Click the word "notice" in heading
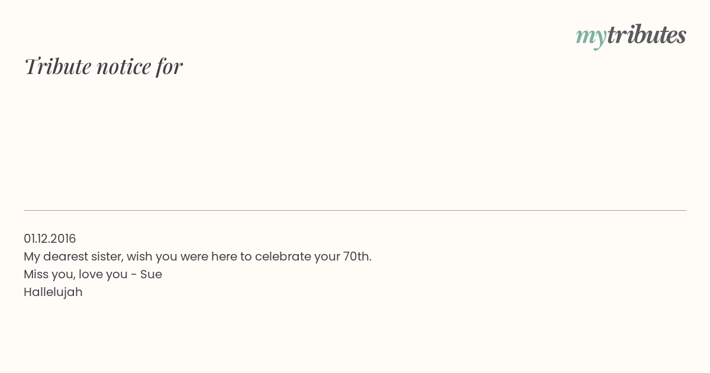 124,67
